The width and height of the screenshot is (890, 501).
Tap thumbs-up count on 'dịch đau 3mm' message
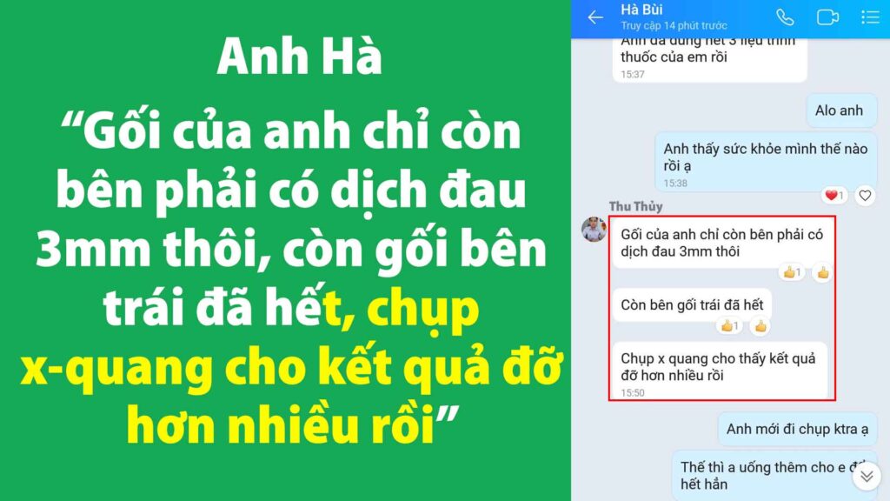(x=792, y=272)
